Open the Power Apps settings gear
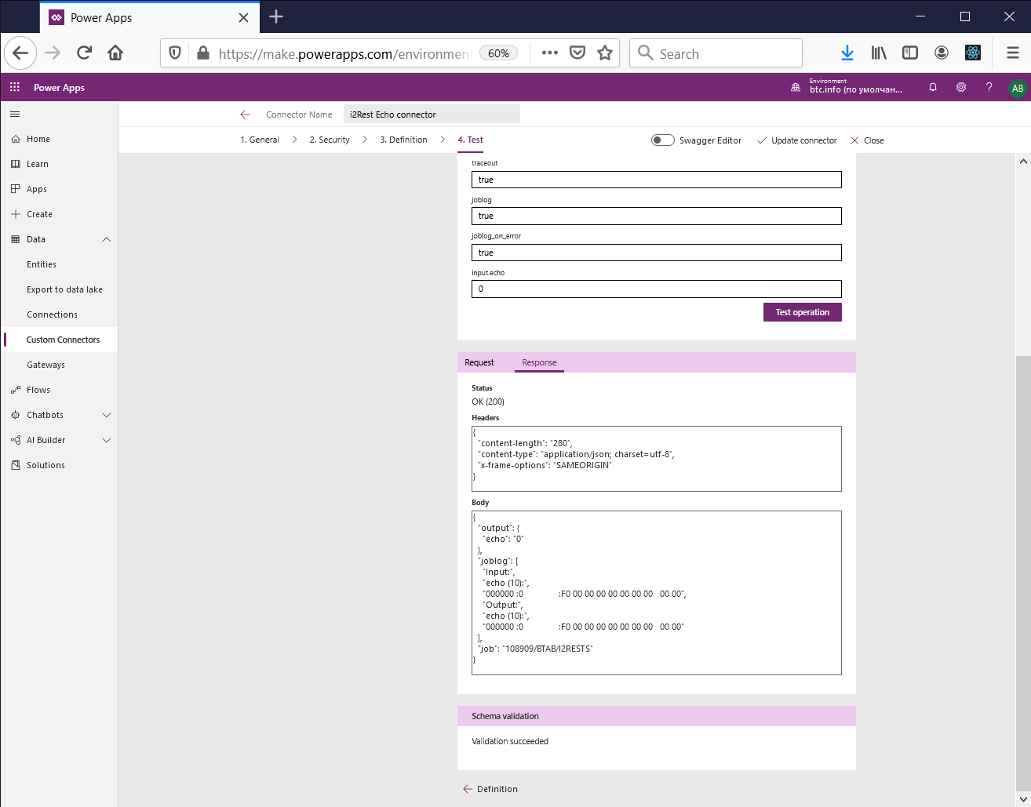This screenshot has width=1031, height=807. (961, 87)
